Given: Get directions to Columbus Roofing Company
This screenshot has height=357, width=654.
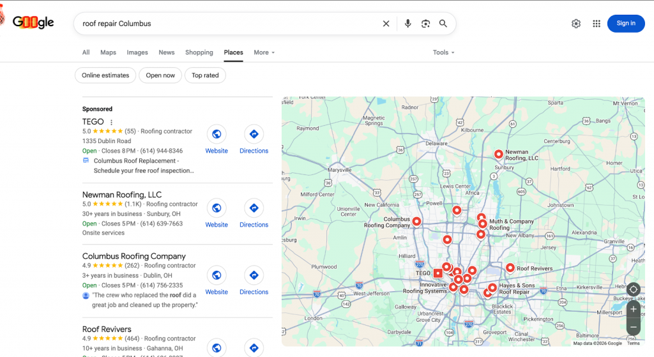Looking at the screenshot, I should [x=254, y=275].
